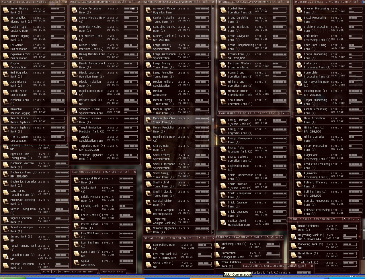Click the star-shaped icon in Missile Launcher Operation header
365x279 pixels.
(126, 2)
